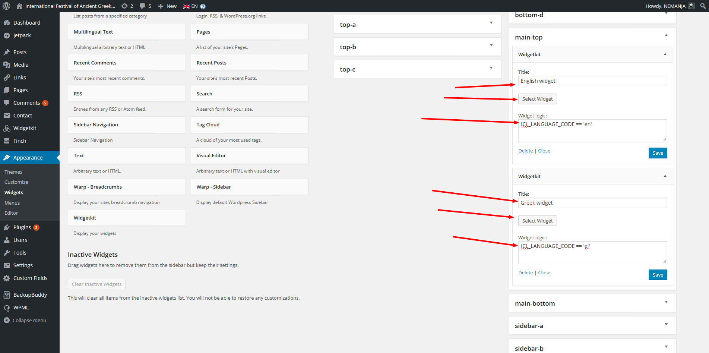Open the admin bar search magnifier

pyautogui.click(x=703, y=6)
